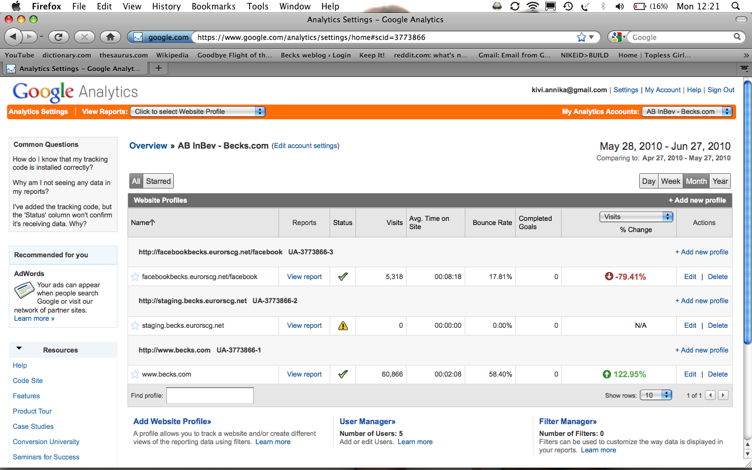752x470 pixels.
Task: Open the Conversion University resource link
Action: [46, 442]
